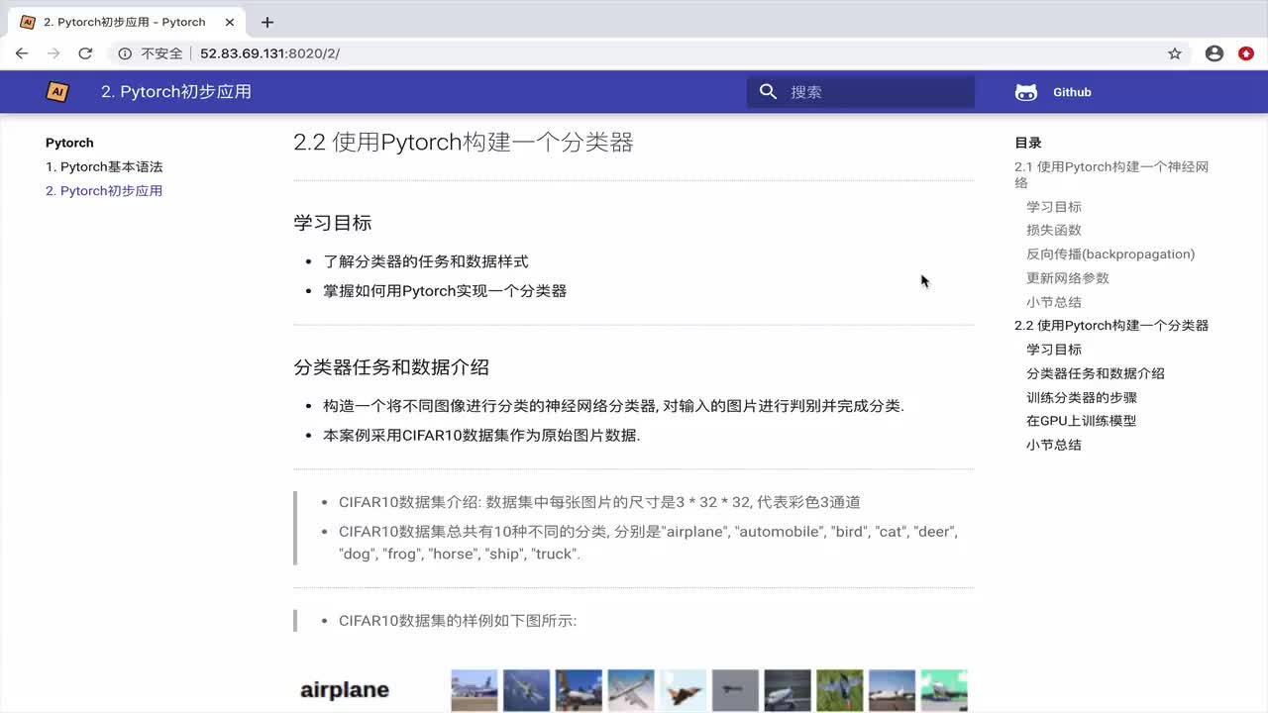Bookmark this page with the star icon
1268x713 pixels.
(x=1175, y=53)
